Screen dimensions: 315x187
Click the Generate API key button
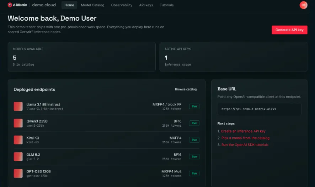point(289,30)
